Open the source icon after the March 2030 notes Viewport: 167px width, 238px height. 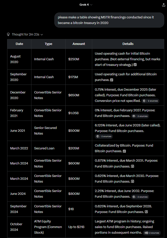click(x=133, y=182)
